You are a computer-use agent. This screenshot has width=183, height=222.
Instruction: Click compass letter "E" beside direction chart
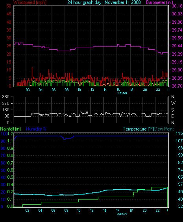172,116
